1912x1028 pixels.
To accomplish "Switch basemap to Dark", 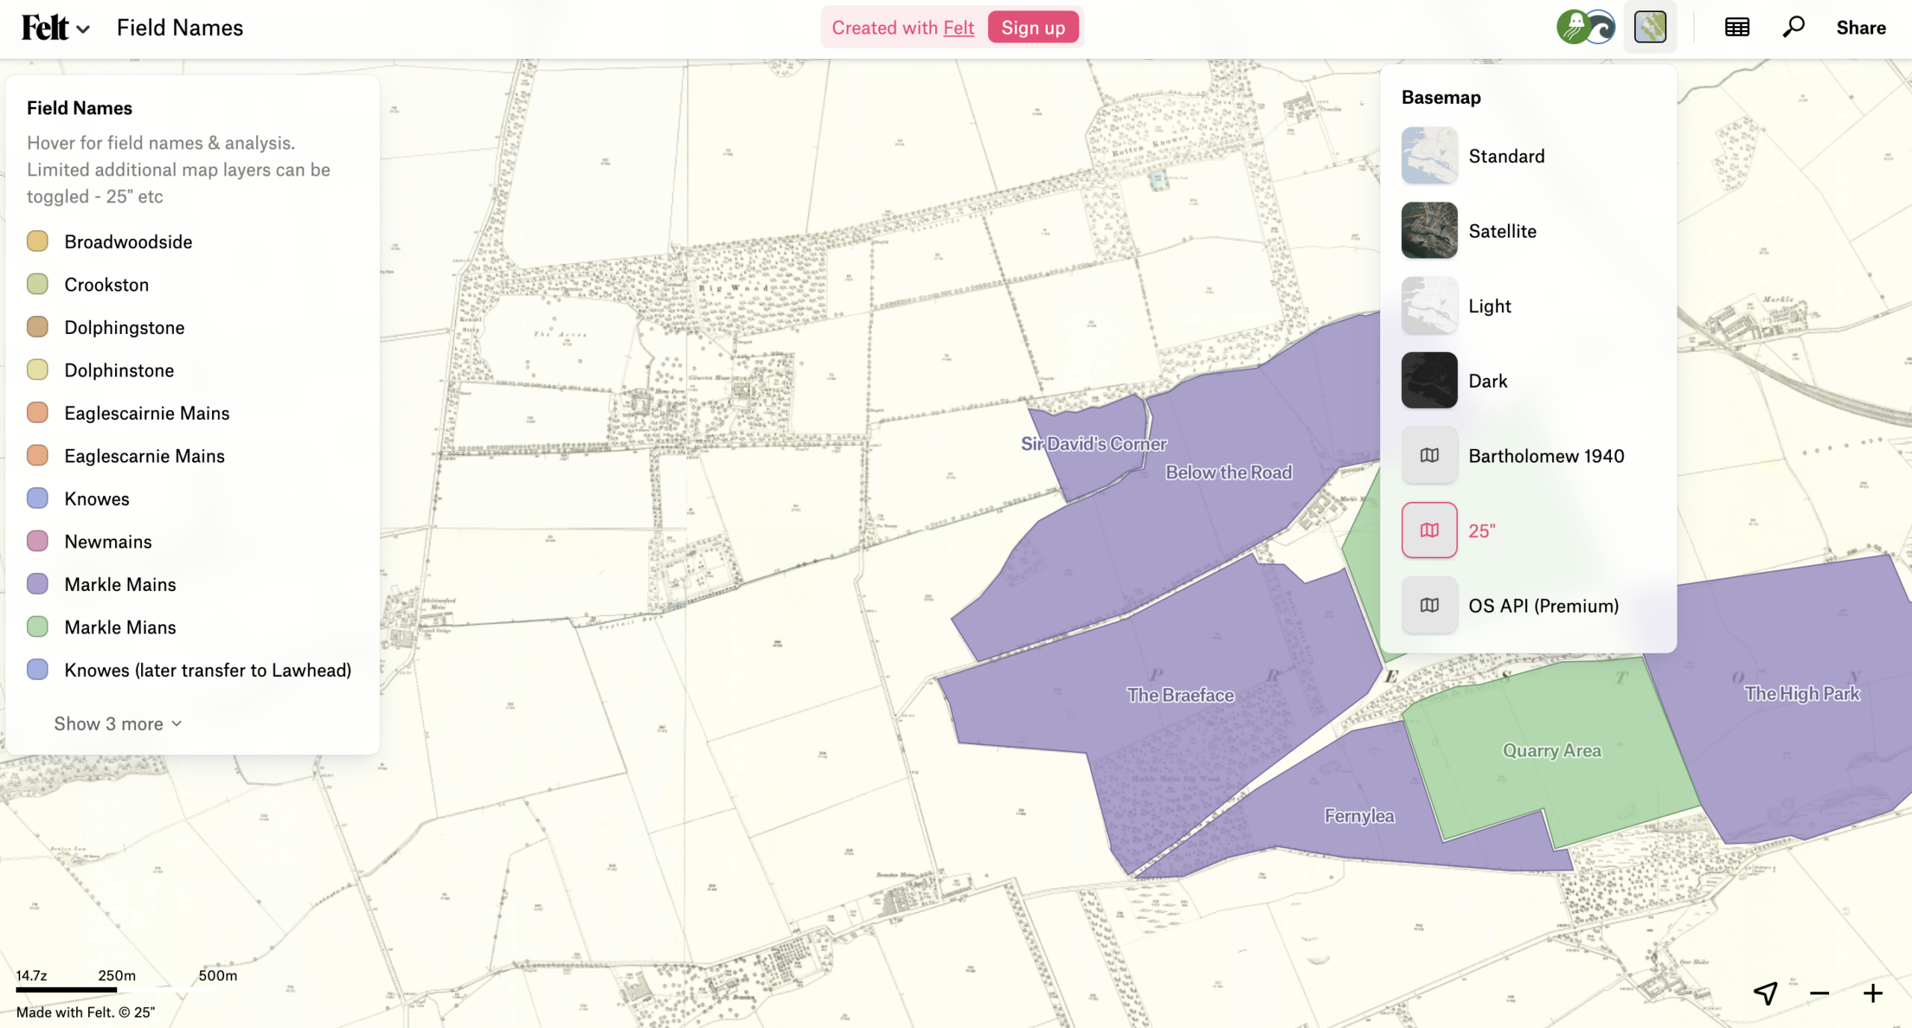I will coord(1487,381).
